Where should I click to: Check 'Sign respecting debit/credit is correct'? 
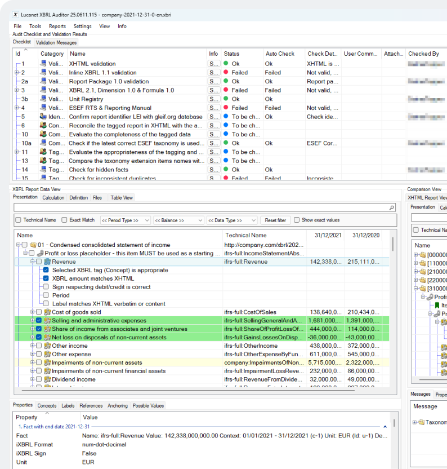[46, 287]
